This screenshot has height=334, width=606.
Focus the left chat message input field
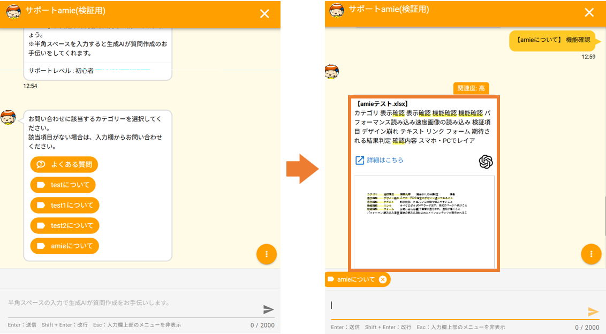tap(134, 303)
